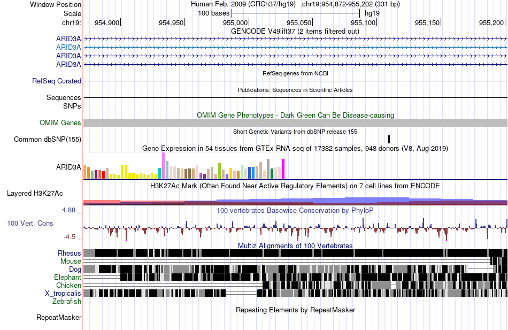Open the H3K27Ac Mark track title

(x=295, y=186)
